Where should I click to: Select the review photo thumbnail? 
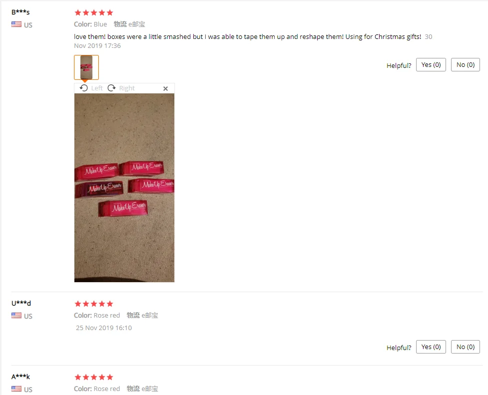coord(86,67)
